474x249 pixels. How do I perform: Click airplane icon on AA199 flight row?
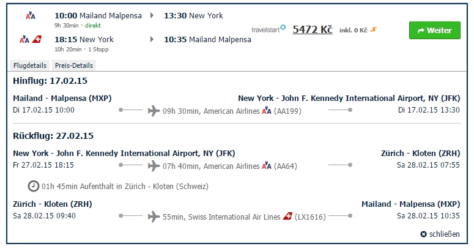point(154,111)
